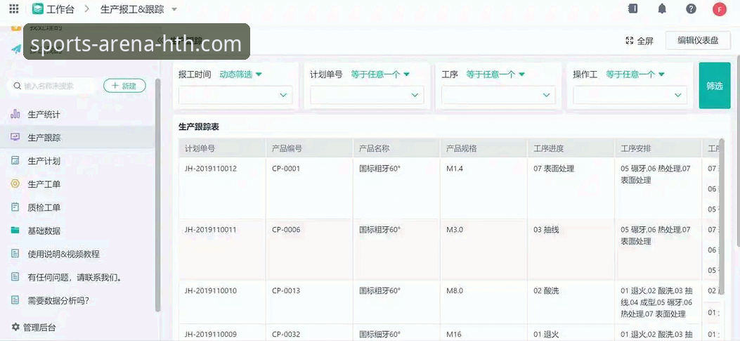Image resolution: width=740 pixels, height=341 pixels.
Task: Open the document book icon in header
Action: (x=633, y=8)
